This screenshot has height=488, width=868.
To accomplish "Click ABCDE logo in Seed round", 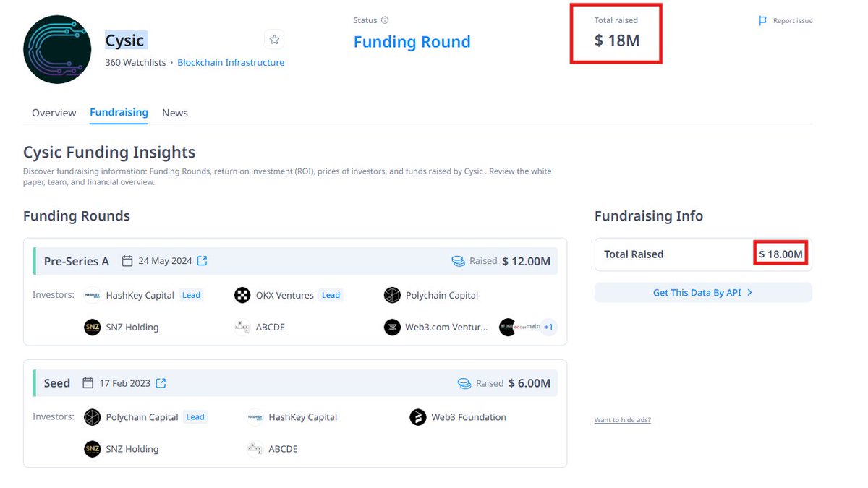I will (x=255, y=449).
